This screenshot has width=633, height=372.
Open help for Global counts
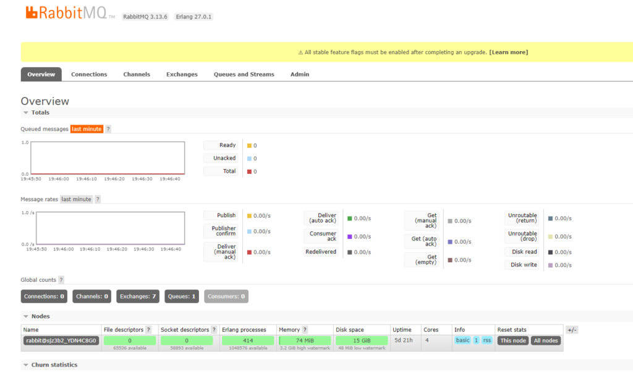coord(61,279)
